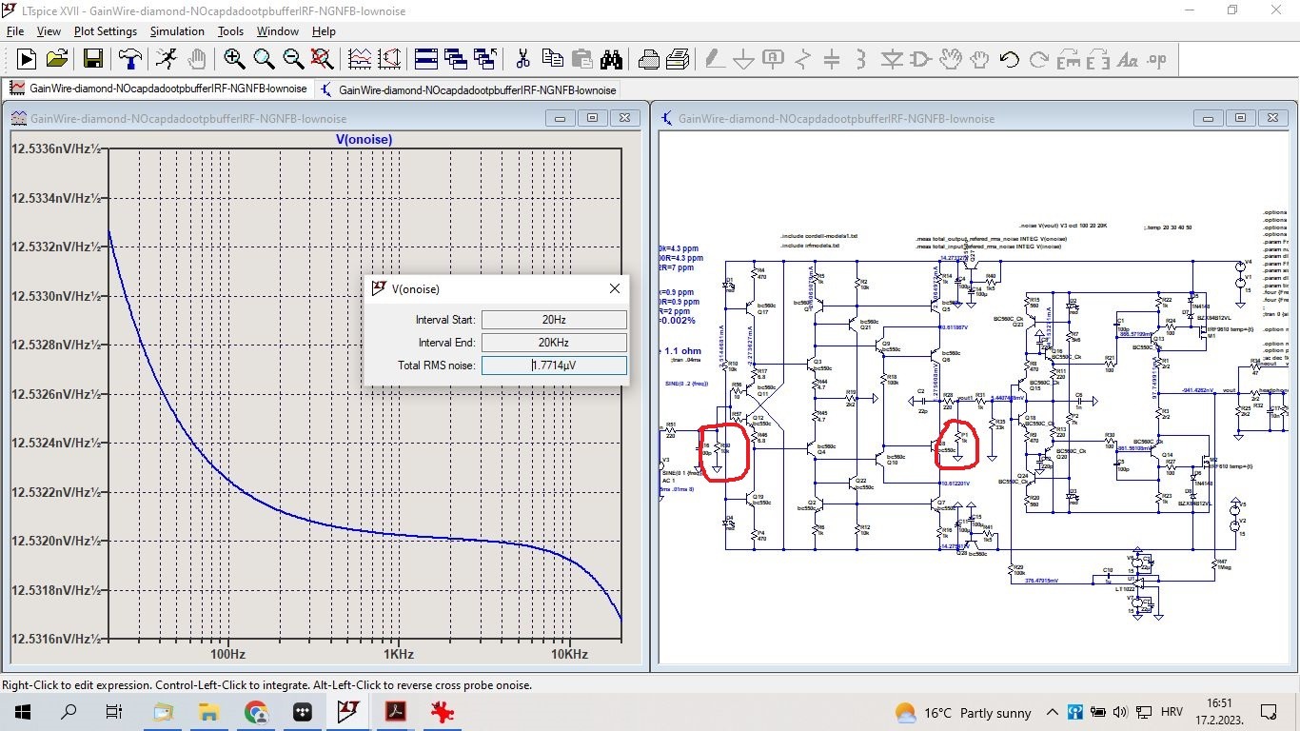The height and width of the screenshot is (731, 1300).
Task: Open Find with the binoculars icon
Action: point(611,59)
